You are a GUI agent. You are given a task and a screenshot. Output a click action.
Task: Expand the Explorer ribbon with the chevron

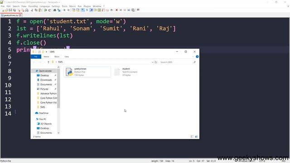[x=193, y=57]
